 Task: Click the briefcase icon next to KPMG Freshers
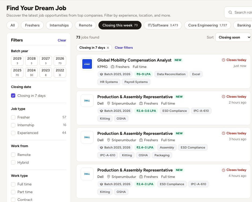pos(113,67)
